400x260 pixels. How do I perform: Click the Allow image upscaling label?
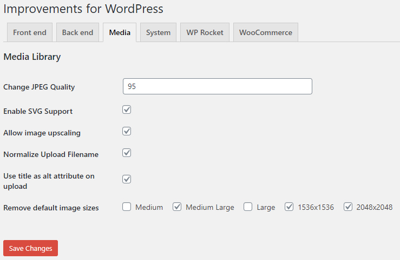tap(42, 133)
